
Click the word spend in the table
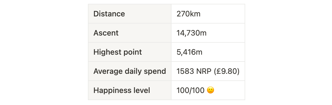tap(156, 71)
